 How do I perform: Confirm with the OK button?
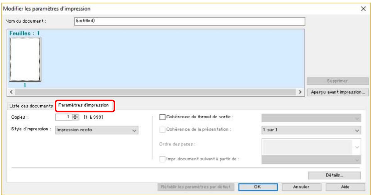point(258,187)
